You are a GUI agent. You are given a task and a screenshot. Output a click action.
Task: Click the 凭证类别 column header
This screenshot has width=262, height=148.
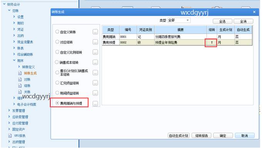146,30
